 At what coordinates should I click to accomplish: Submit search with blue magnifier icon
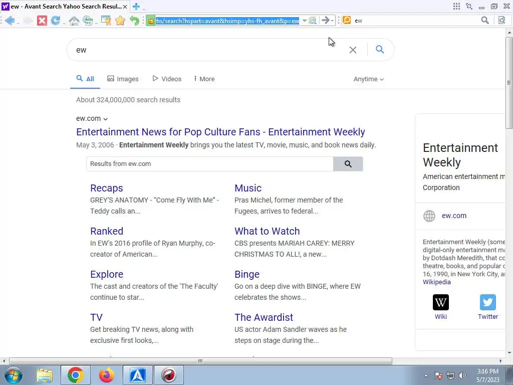[x=380, y=50]
